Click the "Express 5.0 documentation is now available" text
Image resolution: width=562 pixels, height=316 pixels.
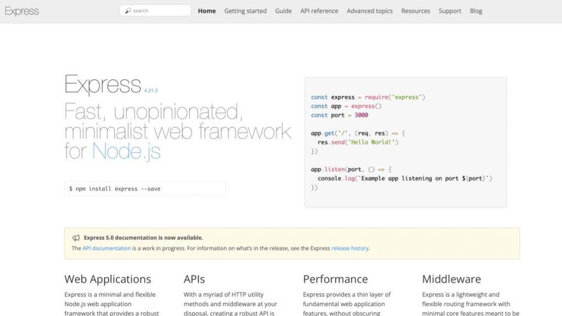tap(143, 238)
